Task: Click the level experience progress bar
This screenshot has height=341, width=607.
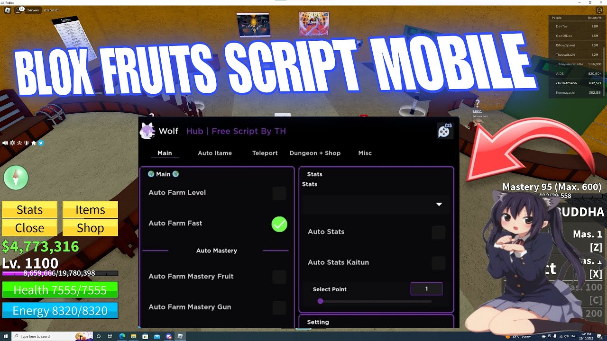Action: tap(60, 273)
